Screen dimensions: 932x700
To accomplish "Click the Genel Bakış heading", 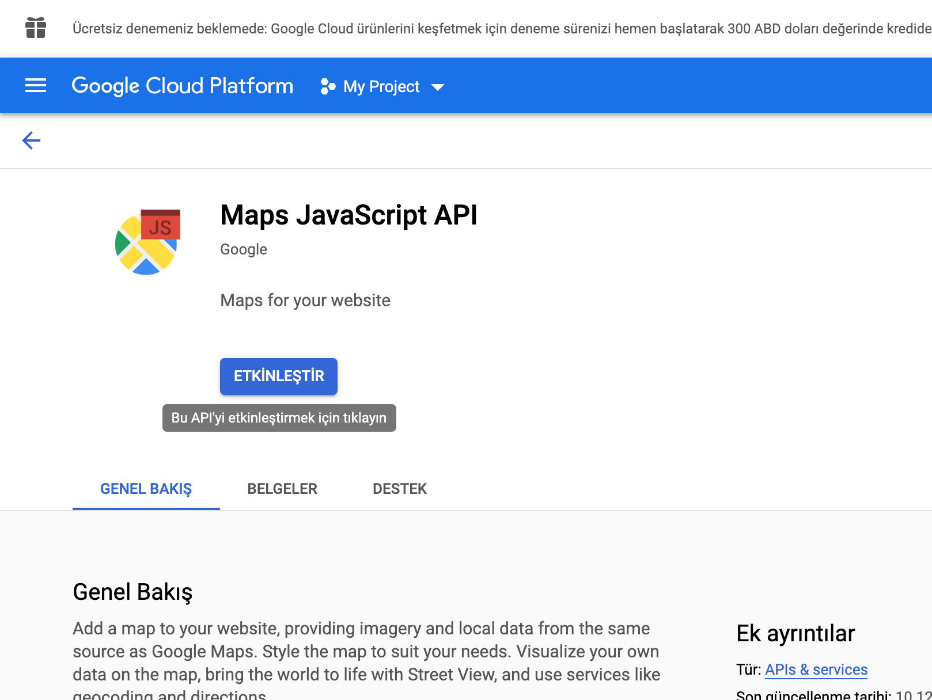I will [132, 592].
